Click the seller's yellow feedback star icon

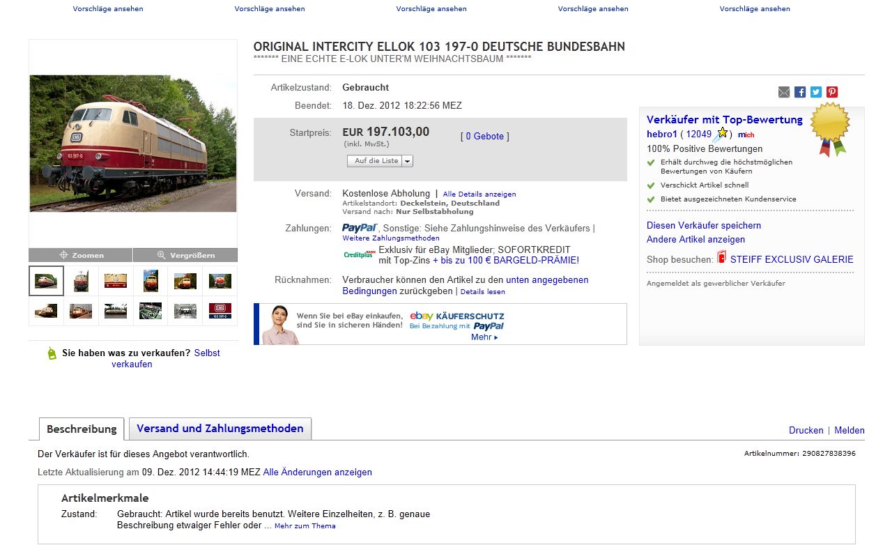(723, 133)
